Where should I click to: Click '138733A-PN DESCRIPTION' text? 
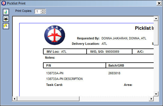(64, 79)
